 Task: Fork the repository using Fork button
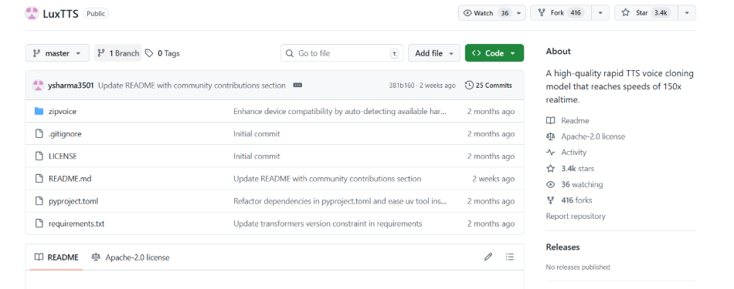point(561,13)
